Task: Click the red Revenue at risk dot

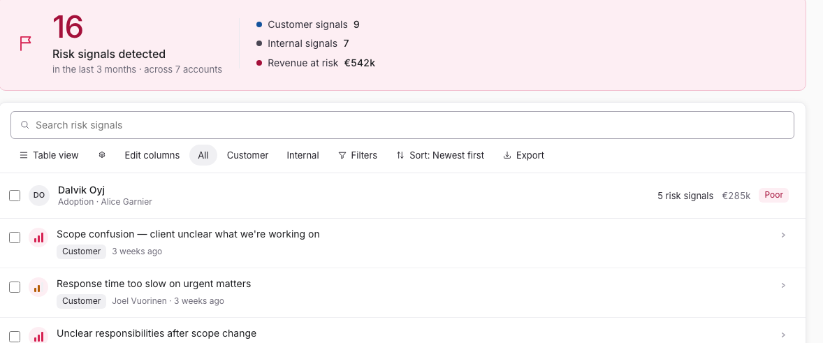Action: 259,63
